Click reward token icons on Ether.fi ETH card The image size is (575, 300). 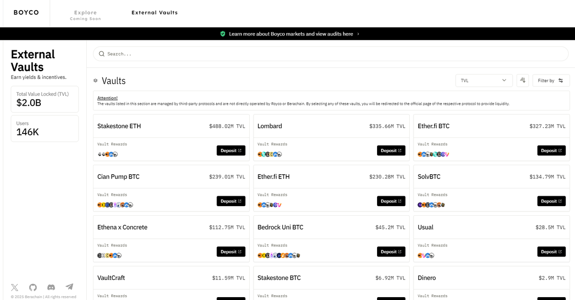click(x=270, y=205)
